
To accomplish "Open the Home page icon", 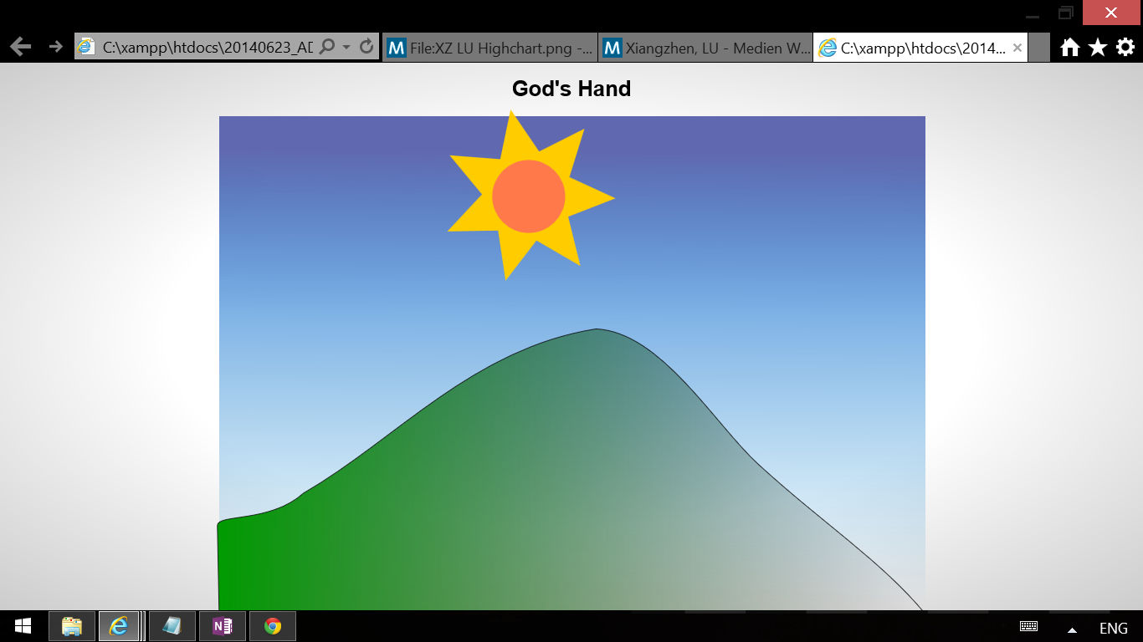I will pos(1069,48).
